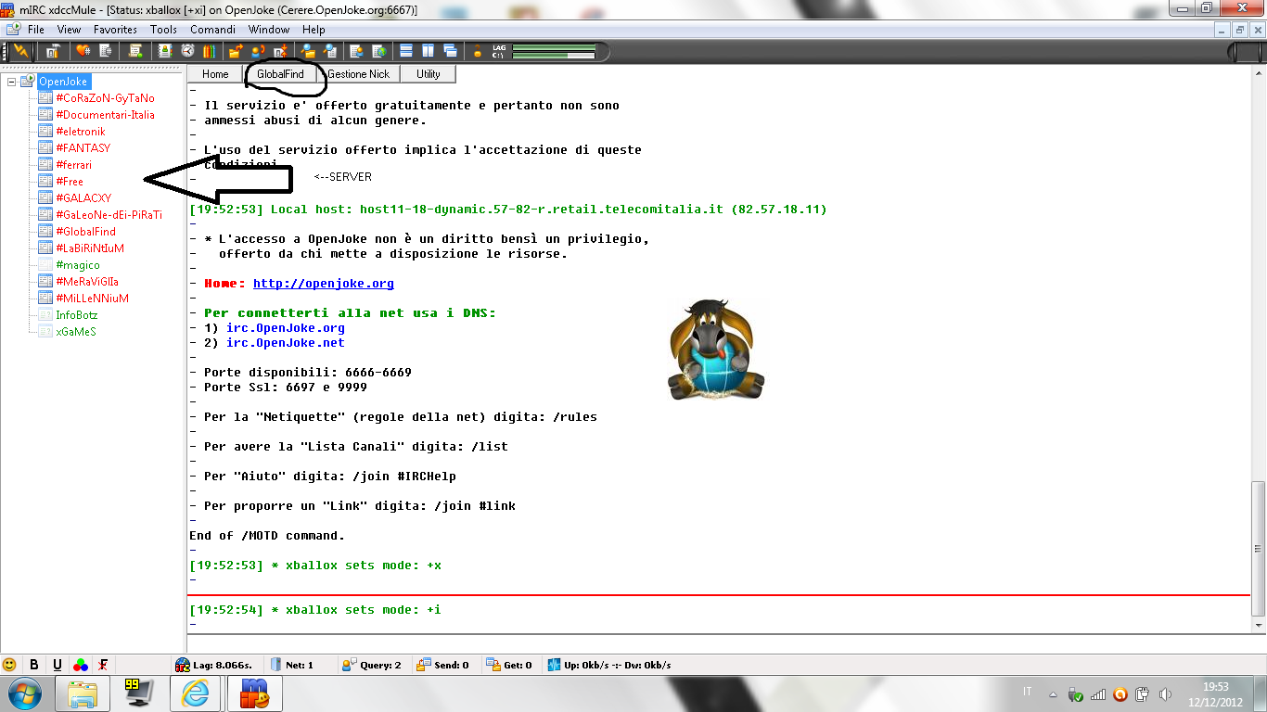Screen dimensions: 1267x712
Task: Switch to the GlobalFind tab
Action: point(281,74)
